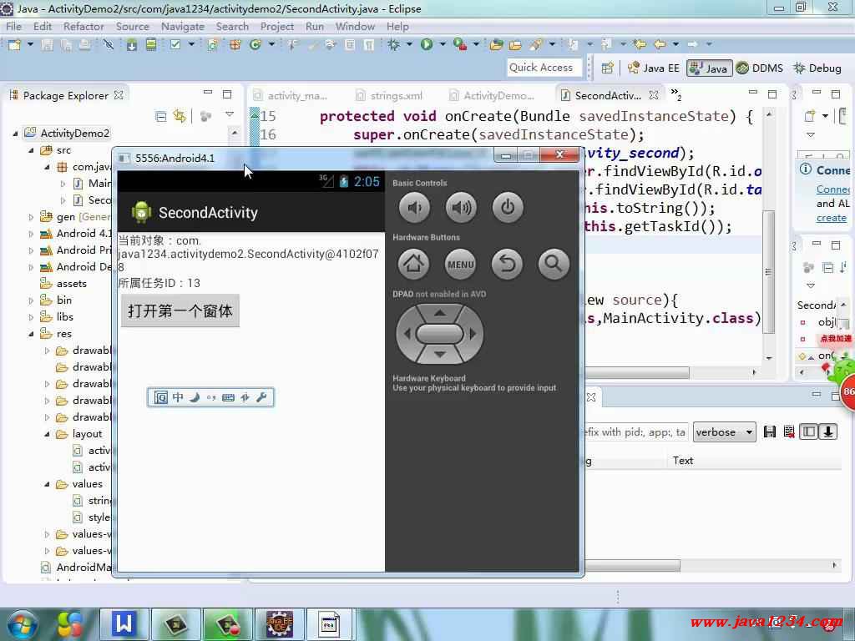Open the W word processor taskbar icon

tap(124, 624)
